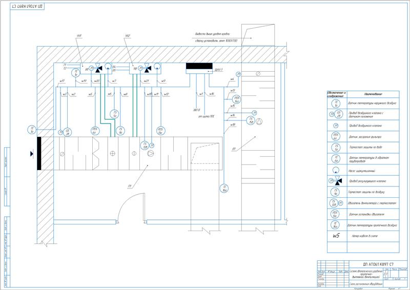The width and height of the screenshot is (410, 290).
Task: Click the w9 cable label
Action: (x=163, y=81)
